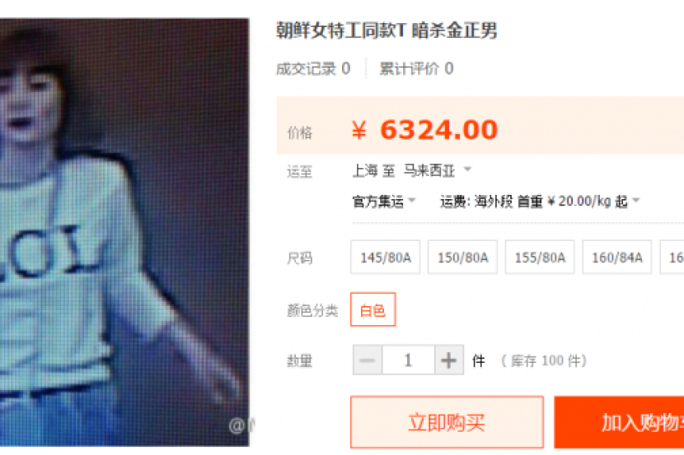Click the 上海 origin city text
The image size is (684, 455).
pos(365,170)
